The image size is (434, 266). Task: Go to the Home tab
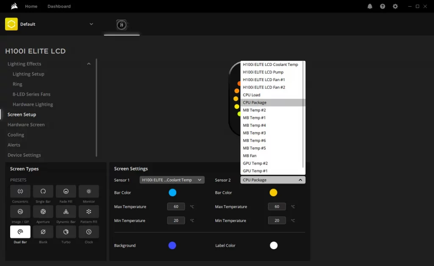pyautogui.click(x=31, y=6)
